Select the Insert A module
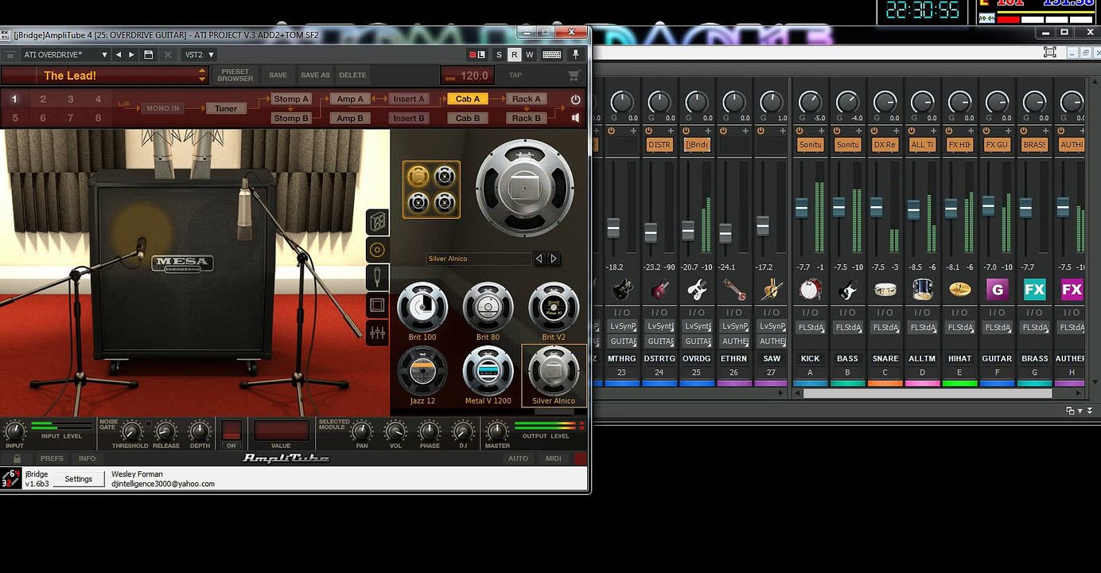 tap(409, 99)
